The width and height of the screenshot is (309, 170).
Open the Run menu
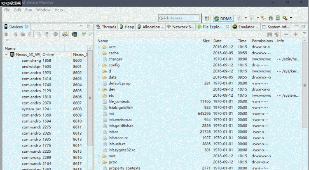[28, 10]
